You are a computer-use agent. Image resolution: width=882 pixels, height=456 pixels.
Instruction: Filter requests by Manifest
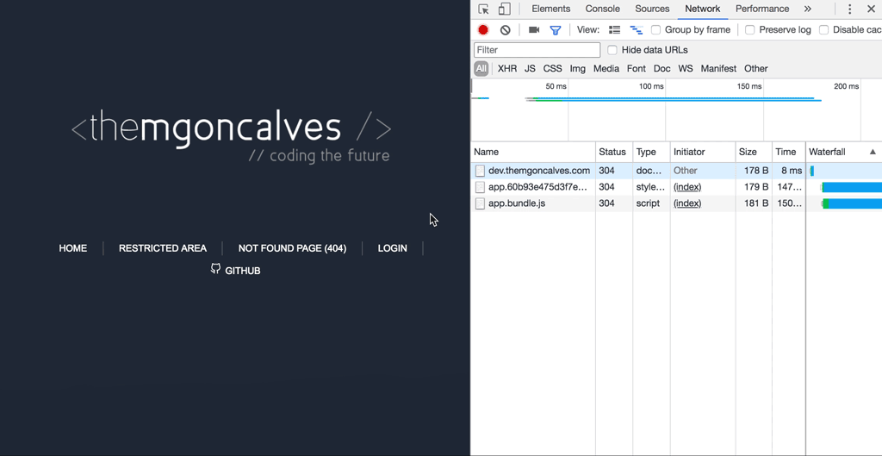pyautogui.click(x=718, y=69)
